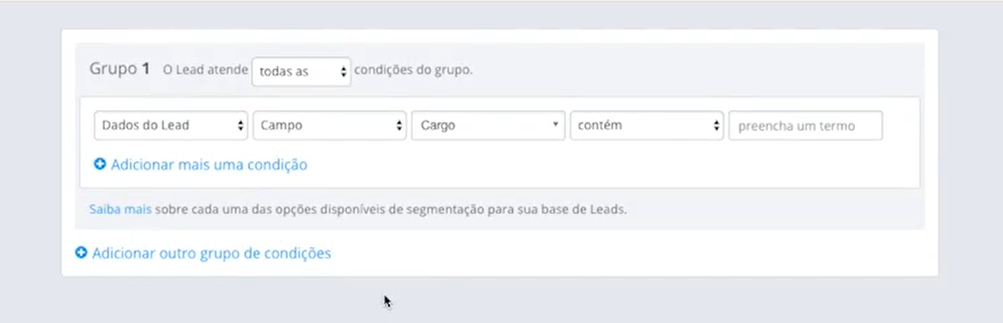Image resolution: width=1003 pixels, height=323 pixels.
Task: Click the plus icon beside Adicionar mais uma condição
Action: [x=99, y=165]
